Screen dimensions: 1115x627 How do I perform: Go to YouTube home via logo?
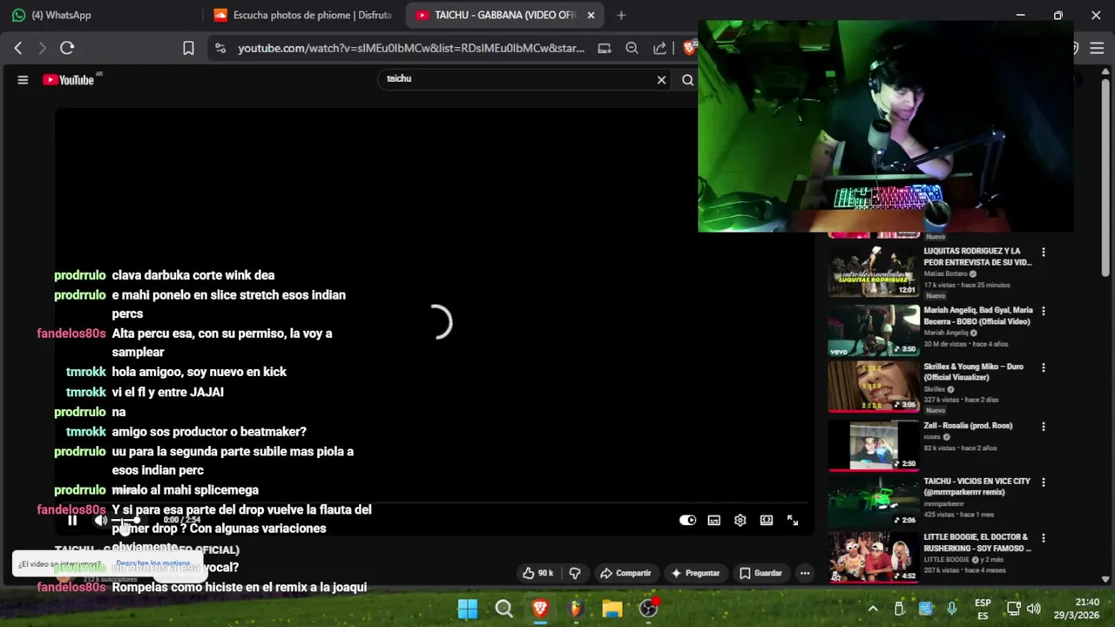pyautogui.click(x=69, y=79)
